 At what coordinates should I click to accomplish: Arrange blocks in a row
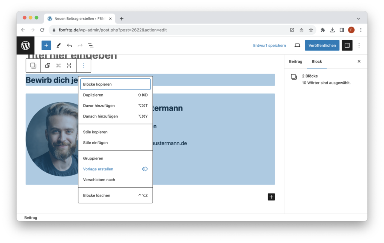click(x=58, y=66)
